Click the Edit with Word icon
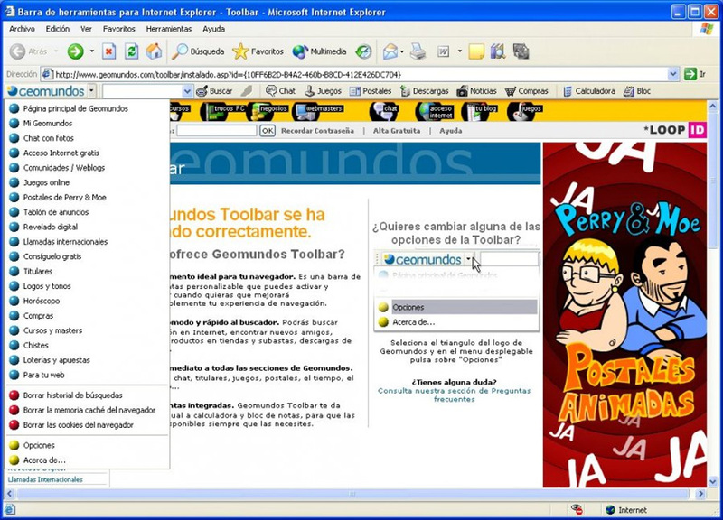The height and width of the screenshot is (520, 723). (x=443, y=51)
